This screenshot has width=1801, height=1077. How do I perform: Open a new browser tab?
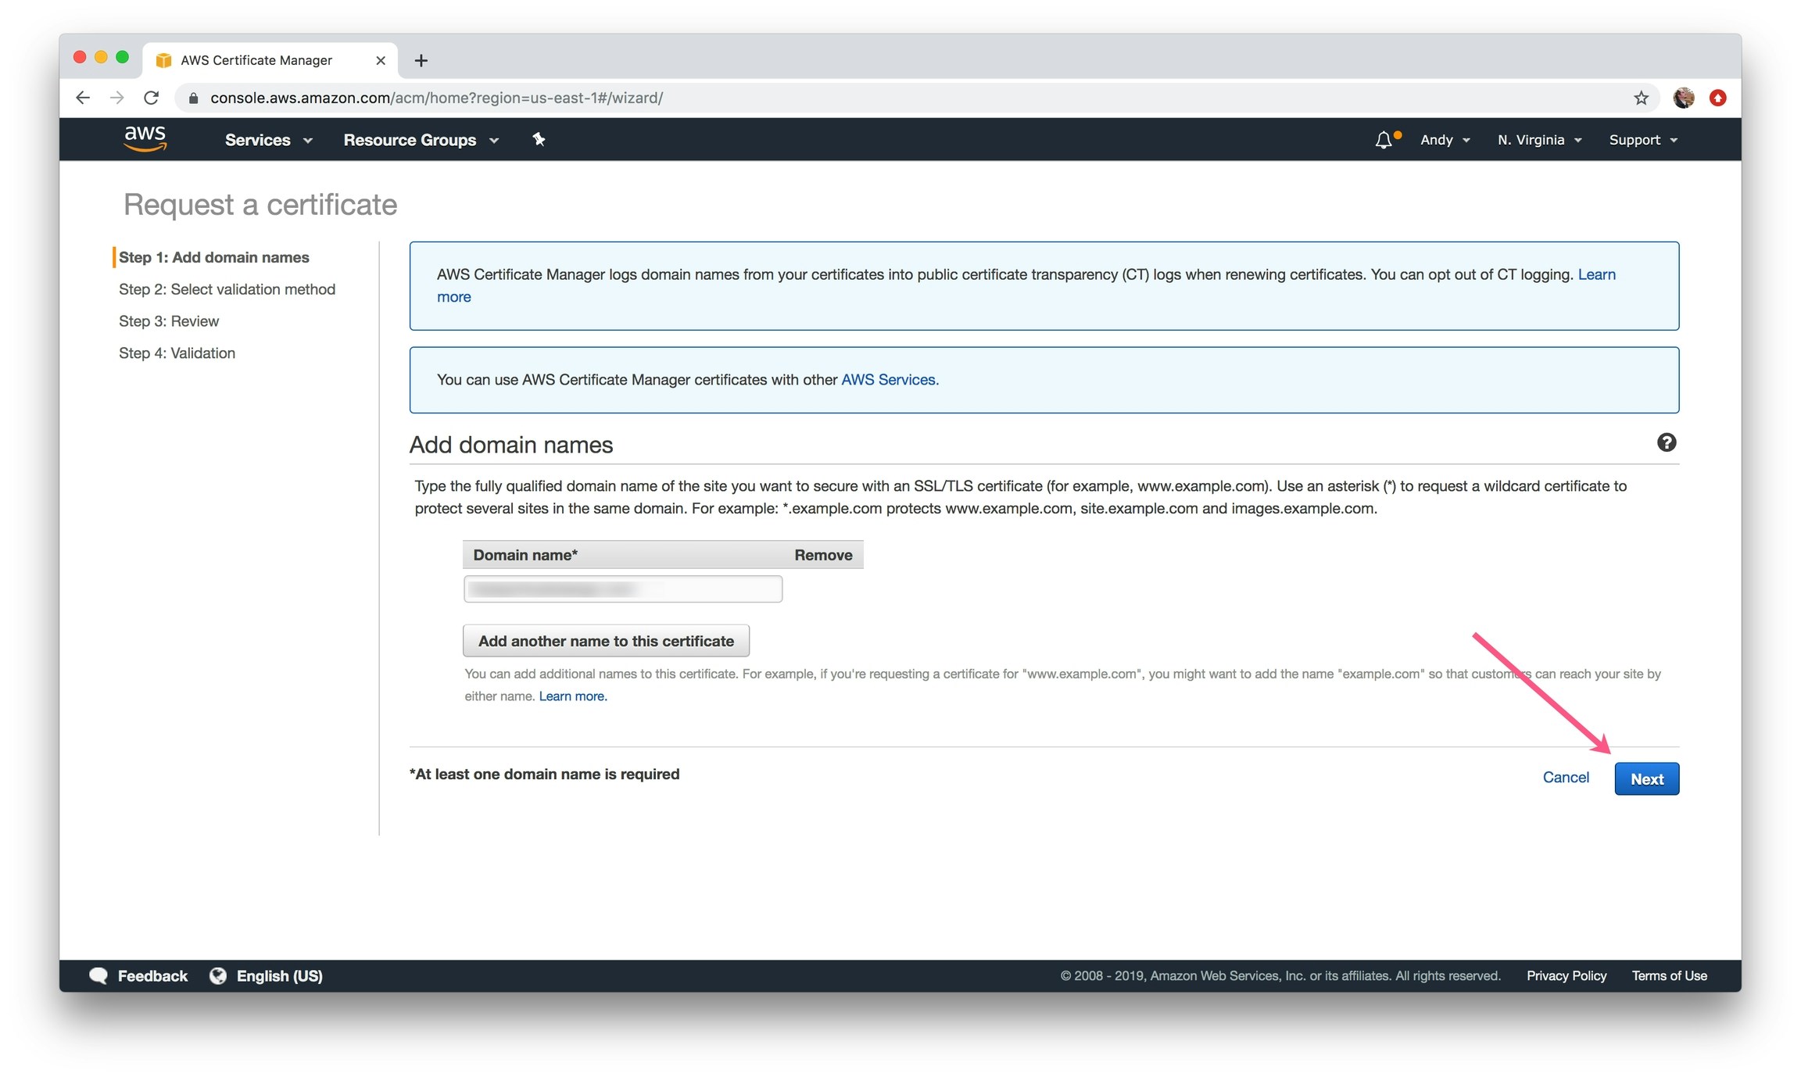(x=421, y=60)
